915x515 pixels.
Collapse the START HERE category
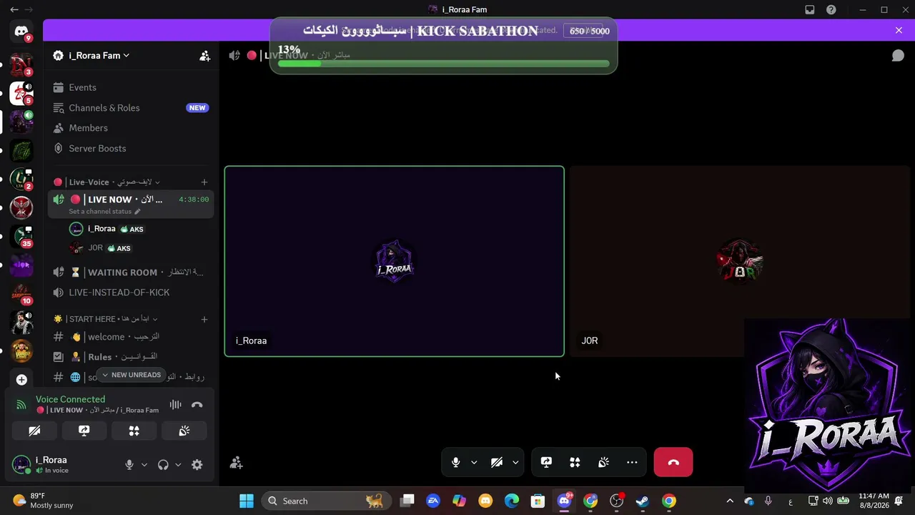click(105, 319)
